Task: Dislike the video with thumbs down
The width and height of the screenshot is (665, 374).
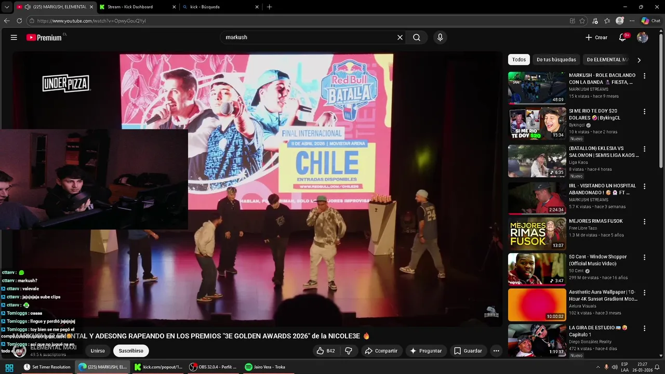Action: point(349,351)
